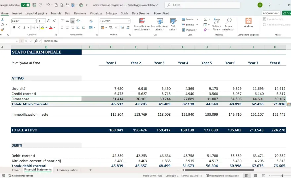Open Trova e seleziona menu
This screenshot has height=178, width=291.
[x=229, y=24]
